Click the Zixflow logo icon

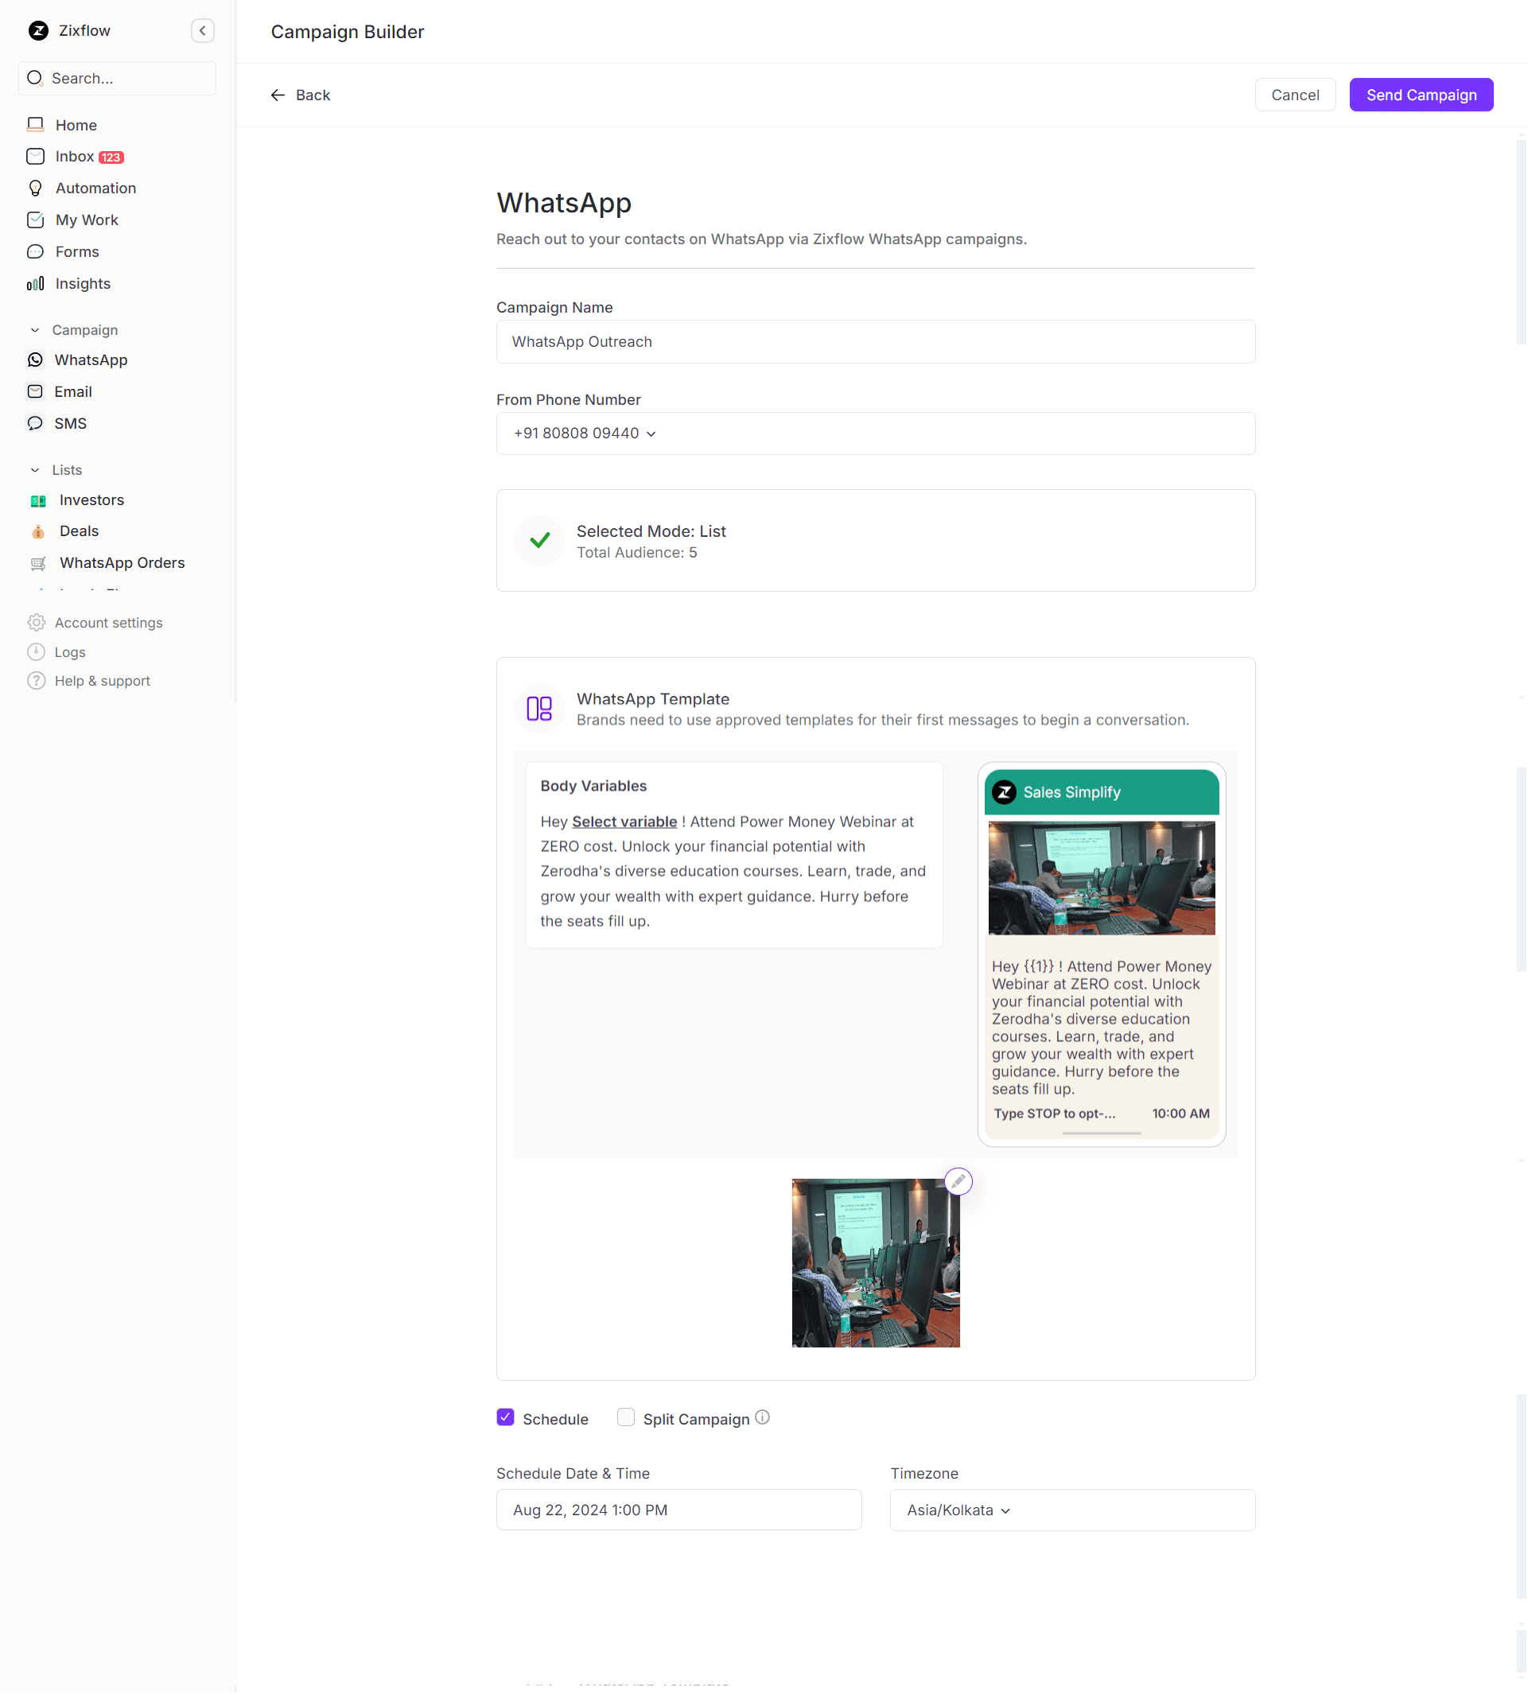point(39,31)
